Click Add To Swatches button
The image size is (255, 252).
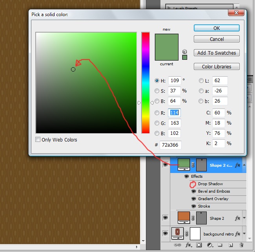coord(217,53)
